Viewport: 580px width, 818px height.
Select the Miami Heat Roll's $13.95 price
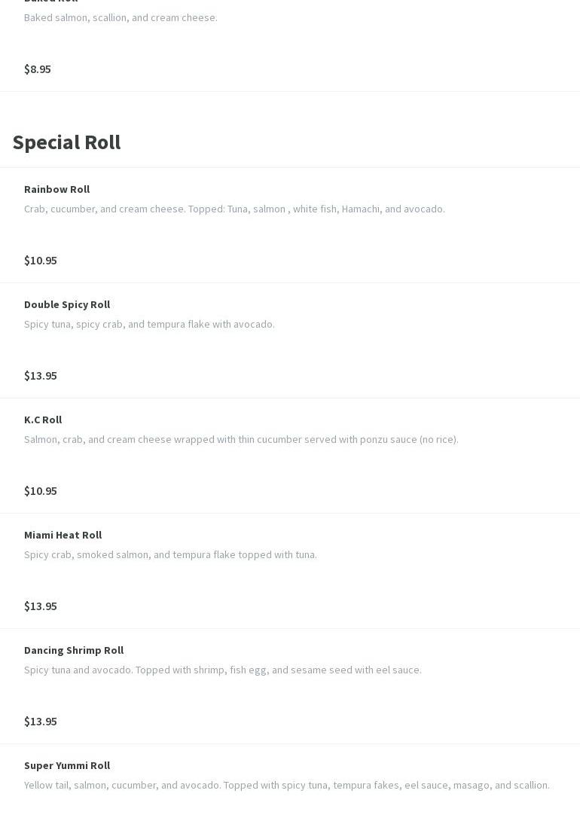(41, 606)
